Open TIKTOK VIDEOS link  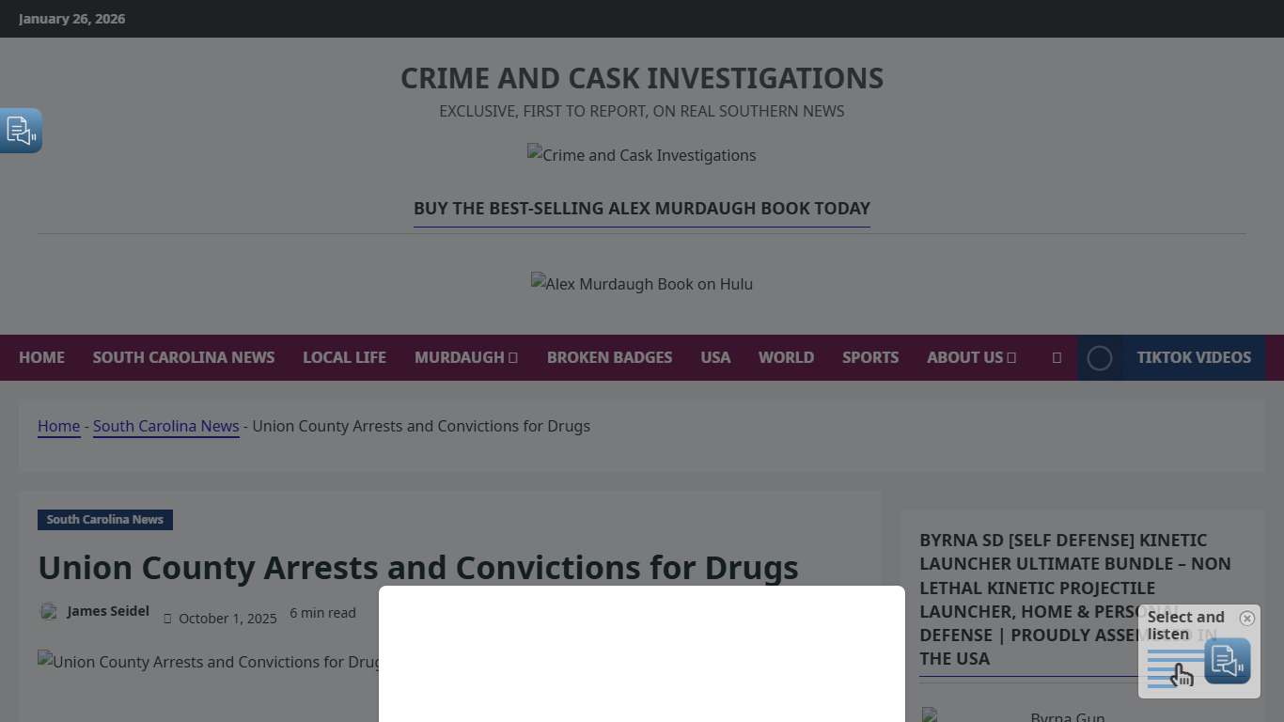[x=1194, y=357]
